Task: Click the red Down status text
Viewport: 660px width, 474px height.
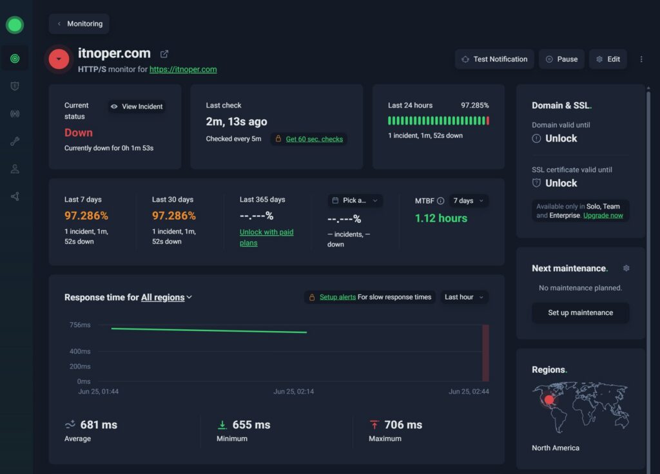Action: (x=78, y=133)
